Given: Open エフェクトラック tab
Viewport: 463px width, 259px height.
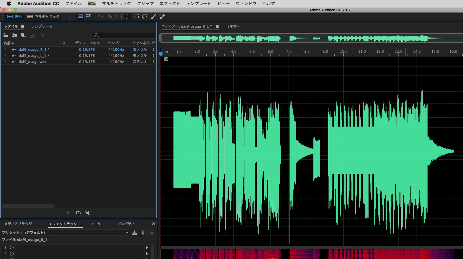Looking at the screenshot, I should coord(63,224).
